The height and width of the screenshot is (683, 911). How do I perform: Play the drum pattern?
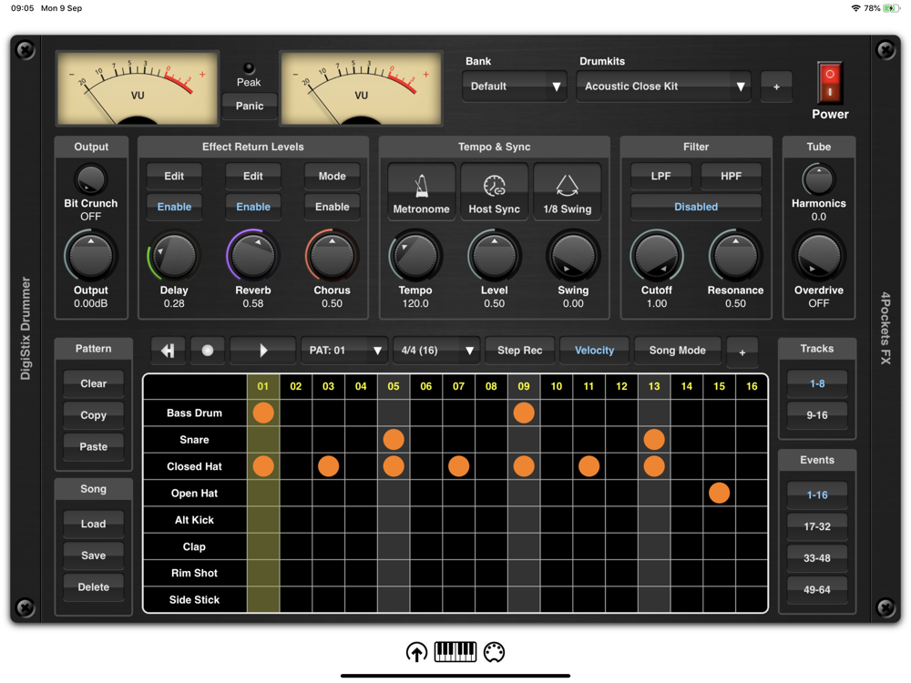(262, 351)
